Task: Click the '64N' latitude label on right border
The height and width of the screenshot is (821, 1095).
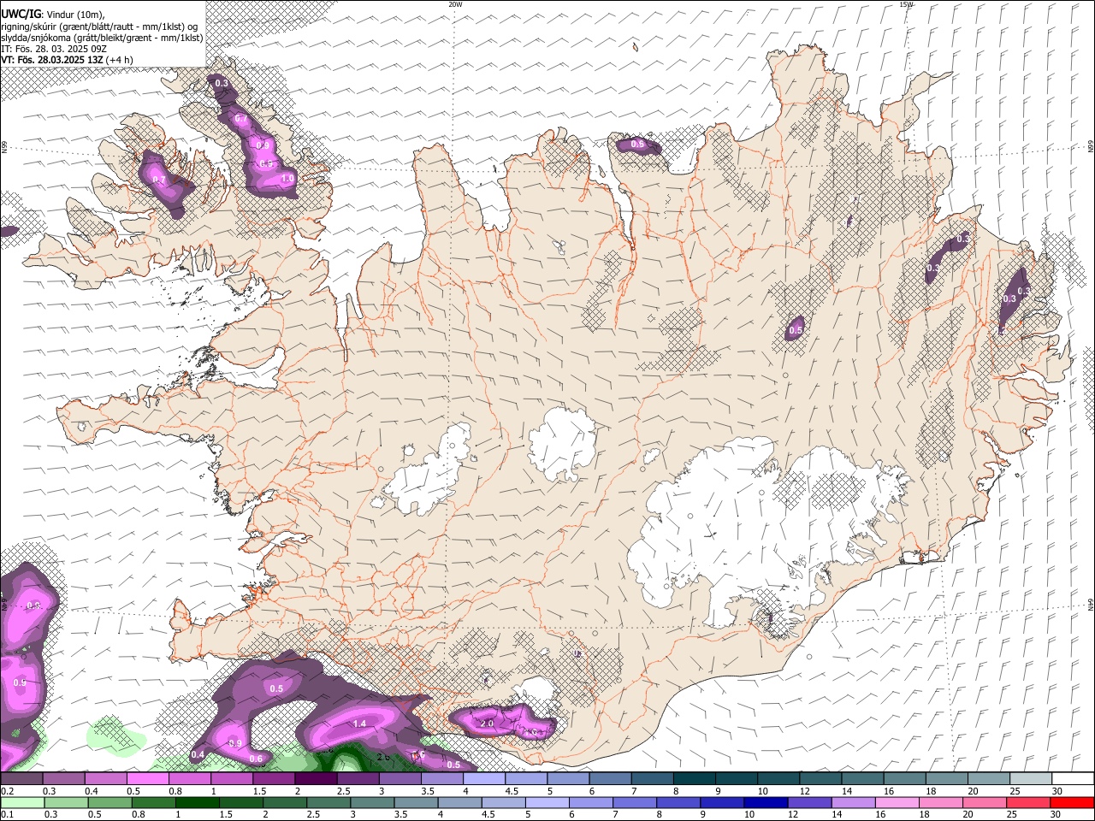Action: point(1091,605)
